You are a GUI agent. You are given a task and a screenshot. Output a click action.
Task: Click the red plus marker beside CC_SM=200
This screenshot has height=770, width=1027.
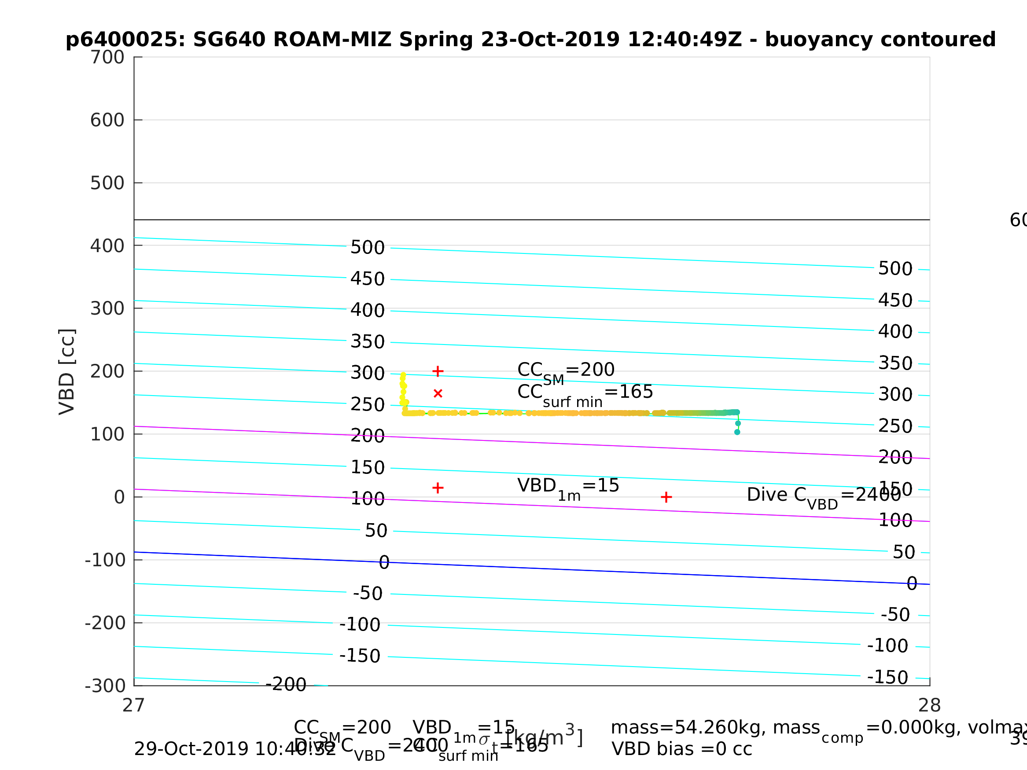438,371
